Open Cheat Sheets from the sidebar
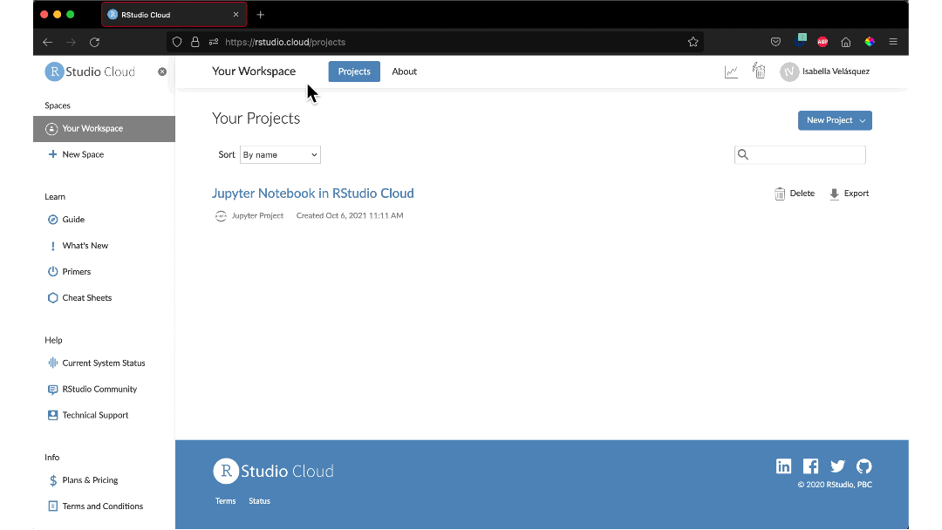This screenshot has height=530, width=942. 86,297
